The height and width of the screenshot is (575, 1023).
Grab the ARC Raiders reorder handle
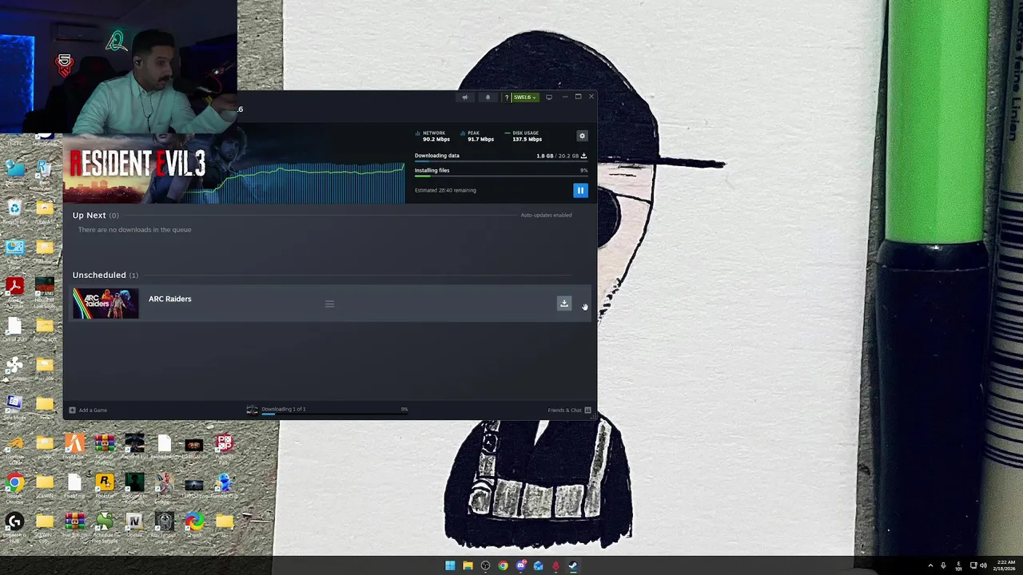pyautogui.click(x=329, y=303)
